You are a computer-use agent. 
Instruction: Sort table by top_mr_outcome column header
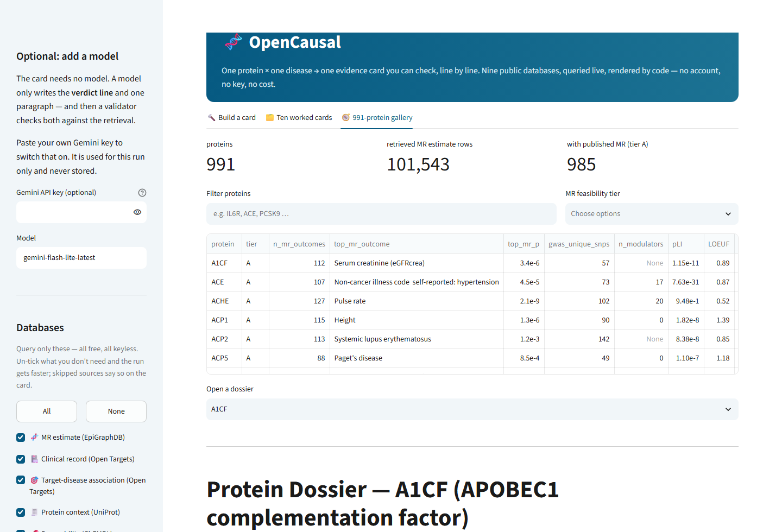(x=417, y=244)
